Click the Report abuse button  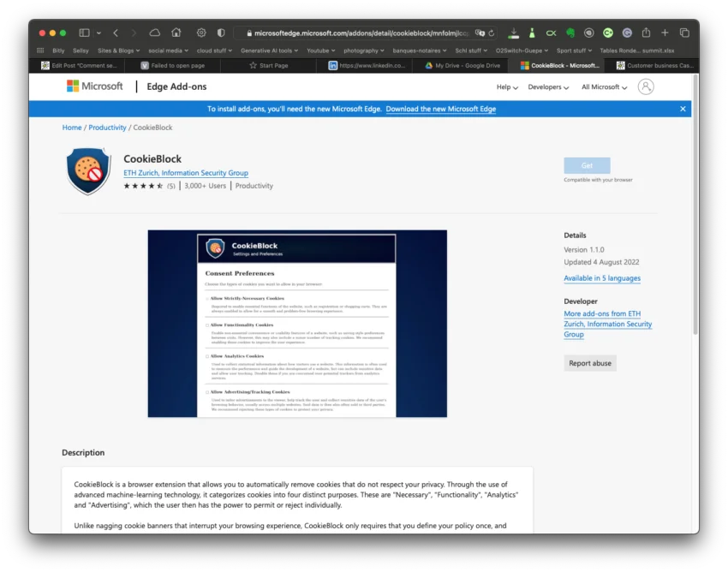coord(590,363)
